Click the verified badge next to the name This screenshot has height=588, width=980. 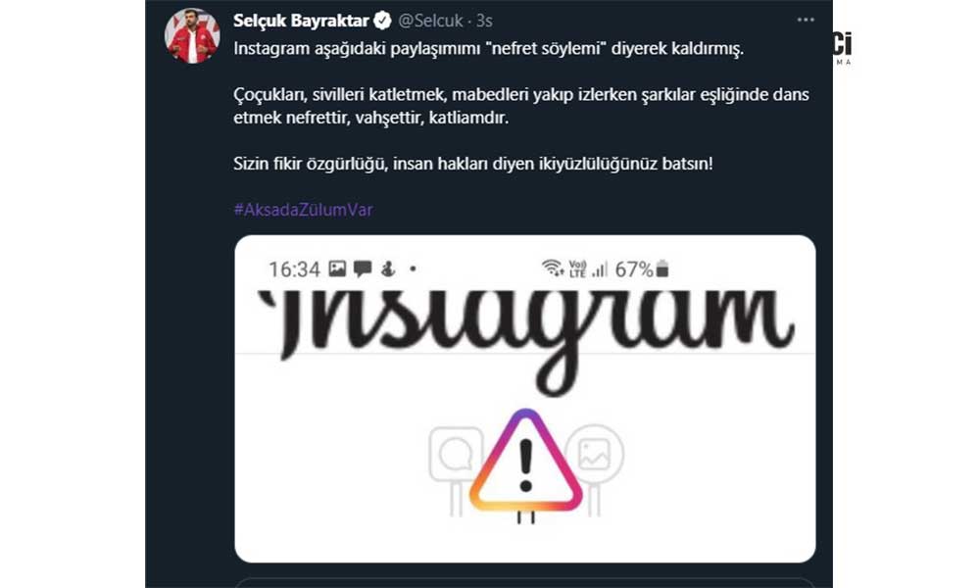(x=382, y=21)
